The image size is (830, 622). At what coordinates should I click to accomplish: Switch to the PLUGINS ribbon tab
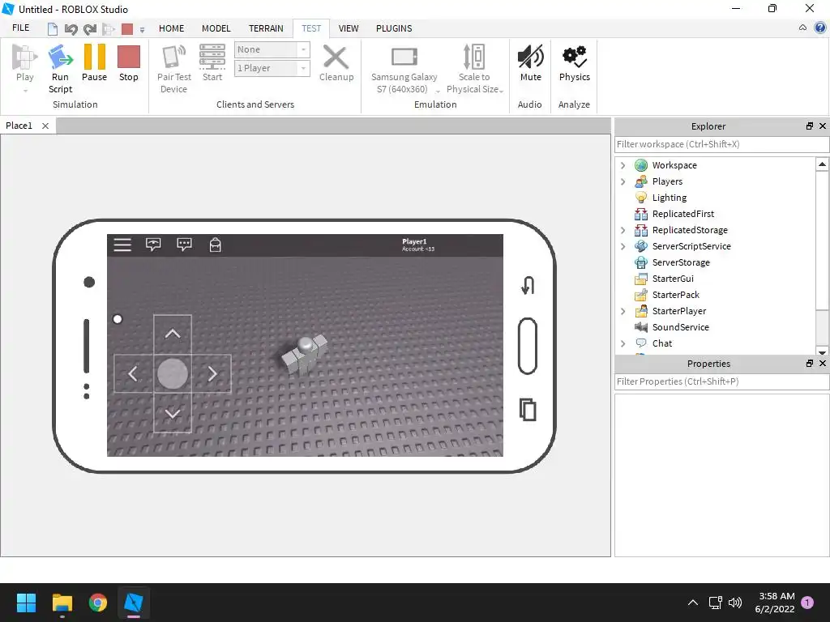point(394,28)
